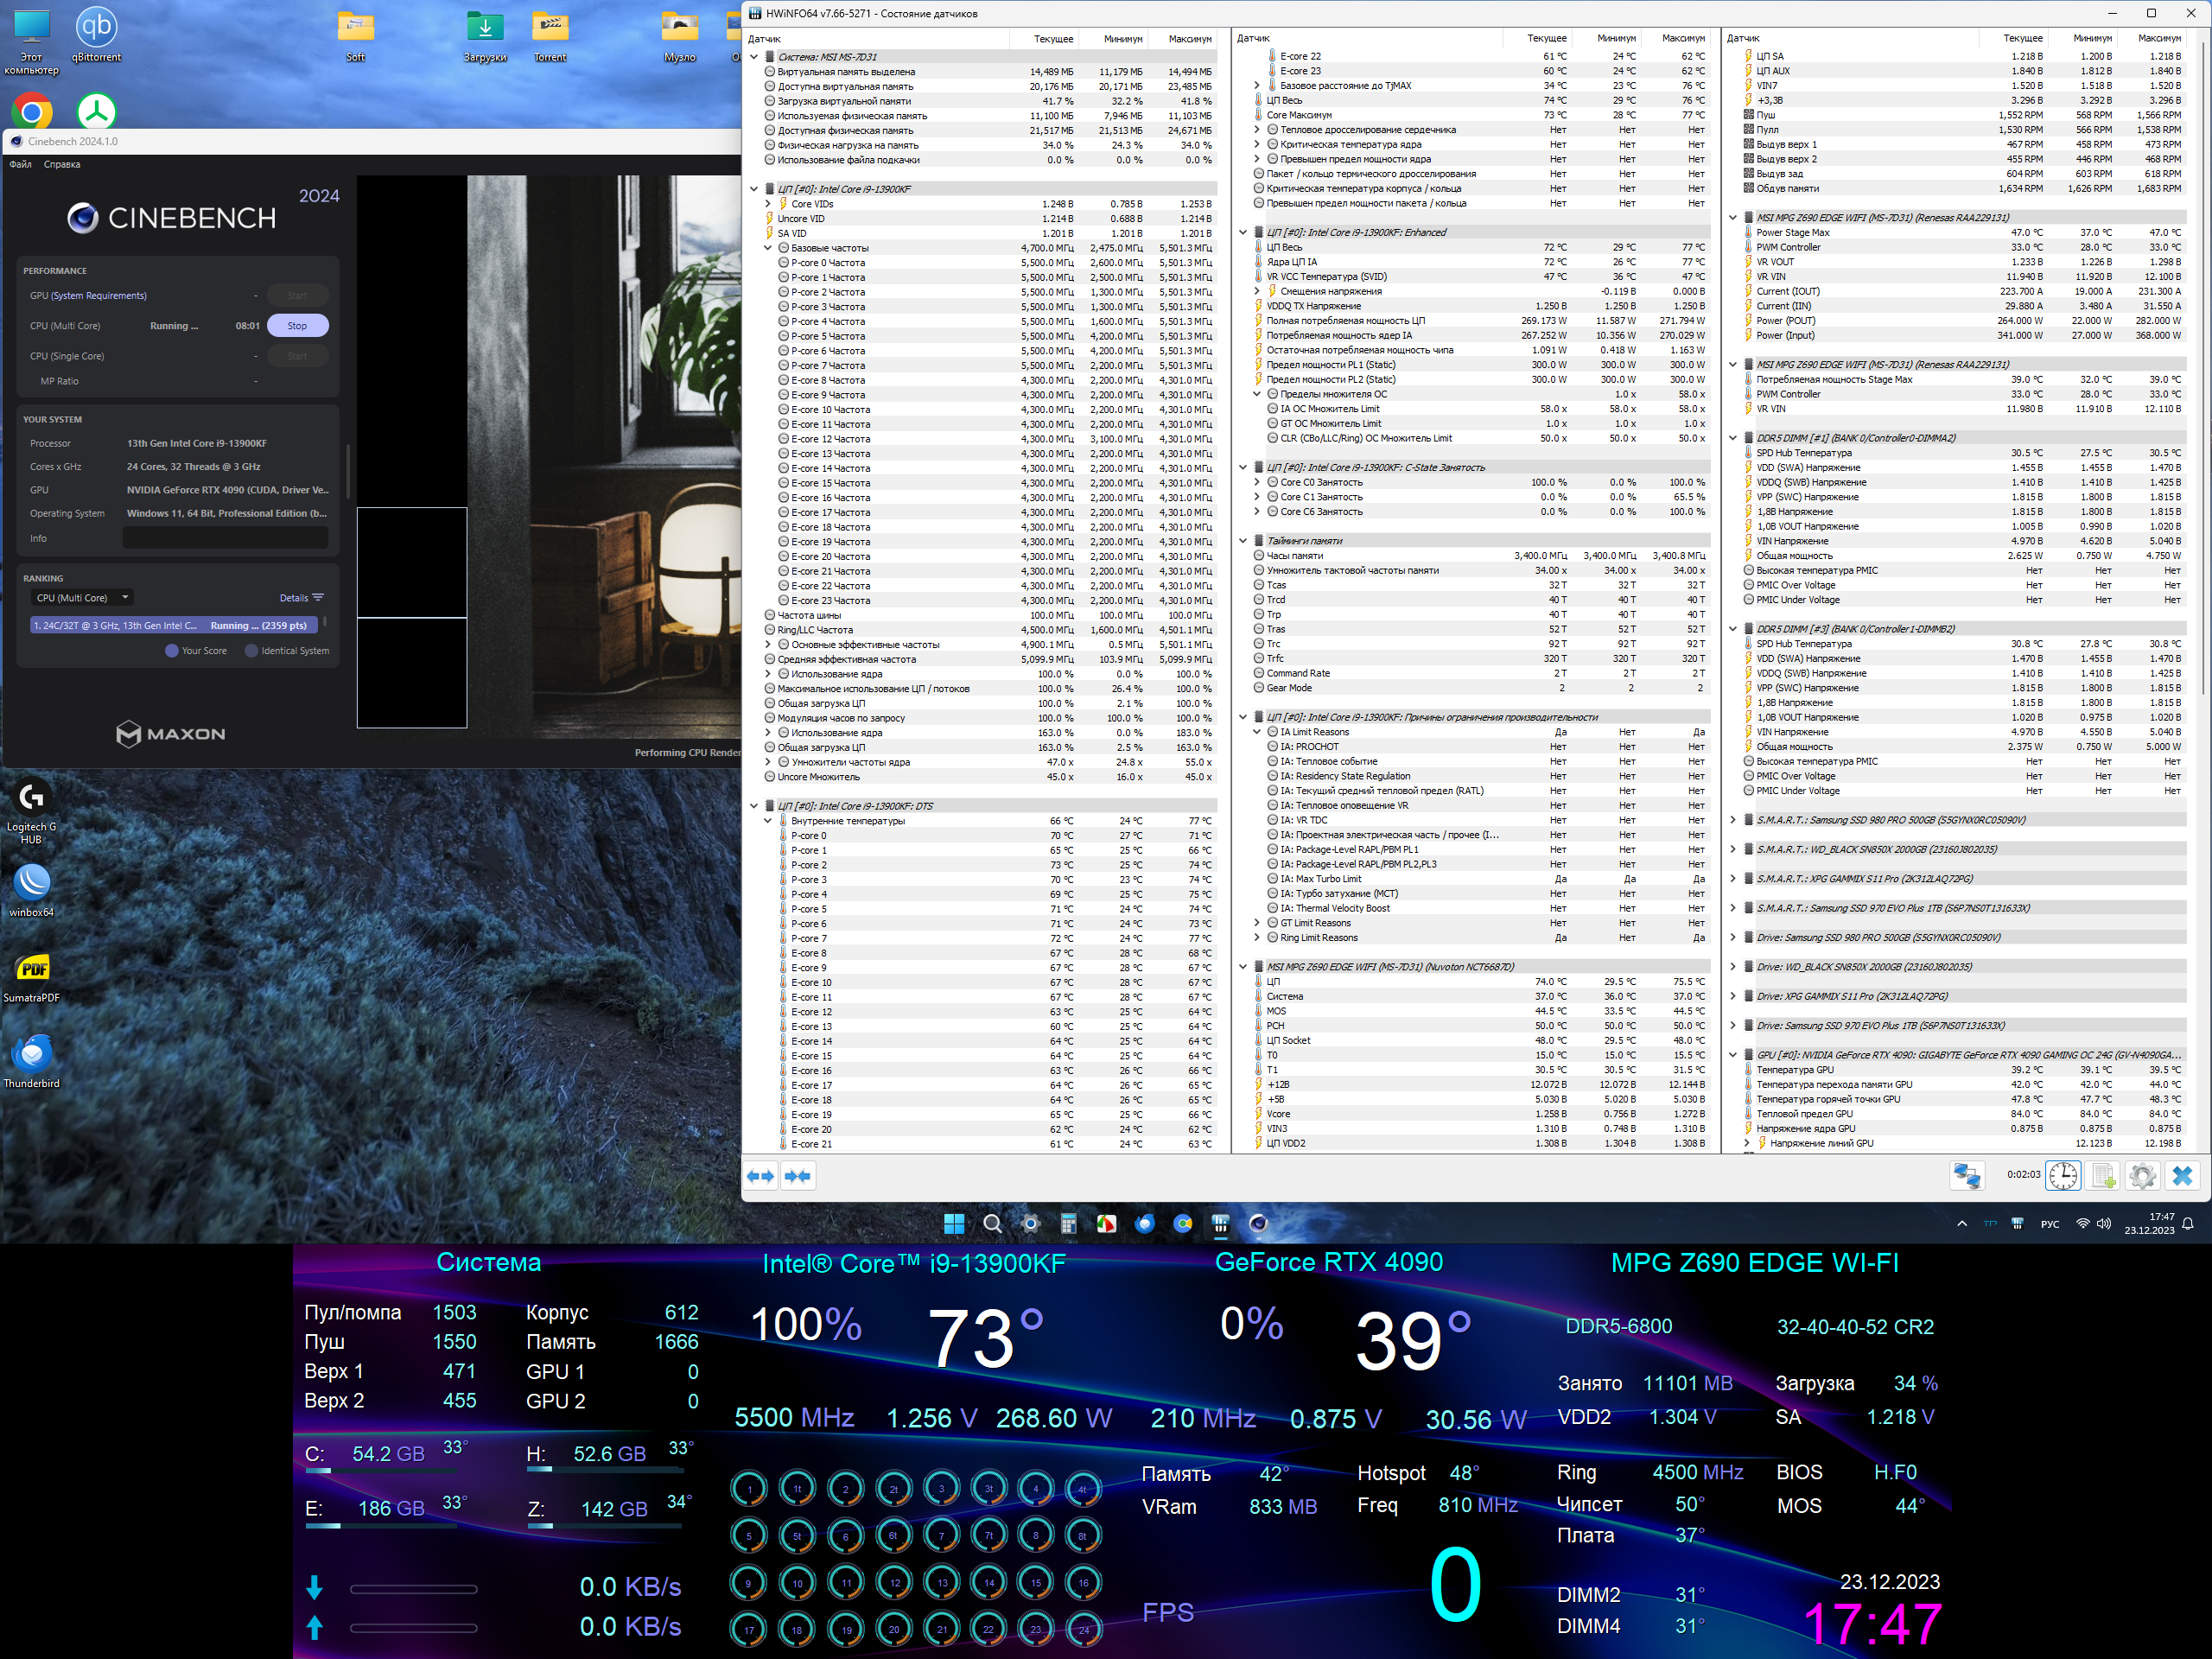Start logging with the sheet-plus icon
Viewport: 2212px width, 1659px height.
coord(2103,1175)
